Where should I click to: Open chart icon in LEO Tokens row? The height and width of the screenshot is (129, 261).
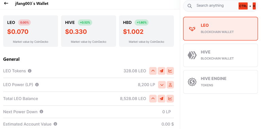click(x=170, y=71)
